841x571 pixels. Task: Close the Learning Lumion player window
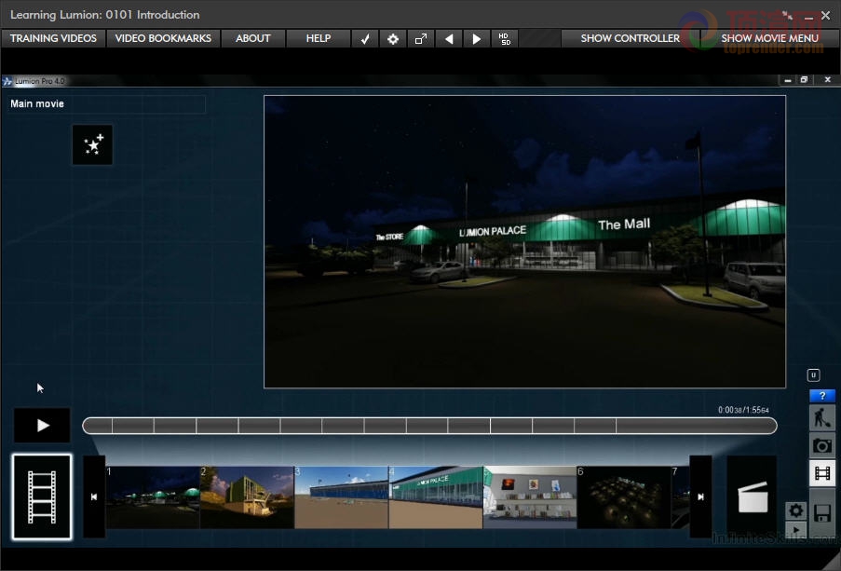(x=826, y=16)
